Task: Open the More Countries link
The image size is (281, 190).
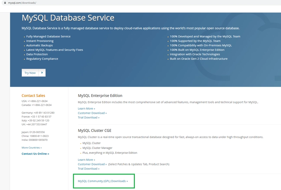Action: pos(32,148)
